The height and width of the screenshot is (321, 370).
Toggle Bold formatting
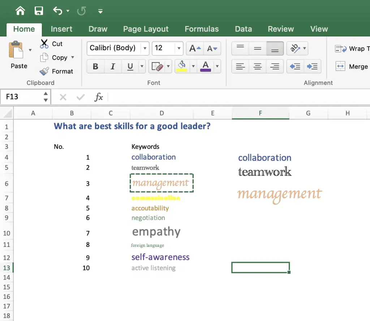point(95,66)
